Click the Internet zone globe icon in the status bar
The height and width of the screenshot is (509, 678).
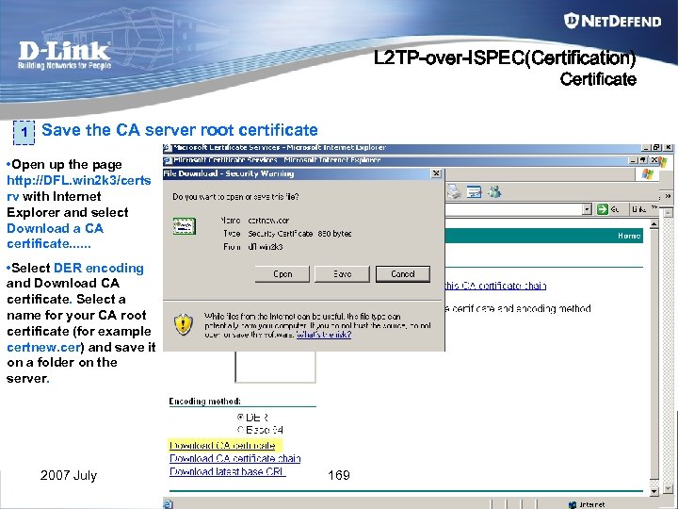point(573,504)
